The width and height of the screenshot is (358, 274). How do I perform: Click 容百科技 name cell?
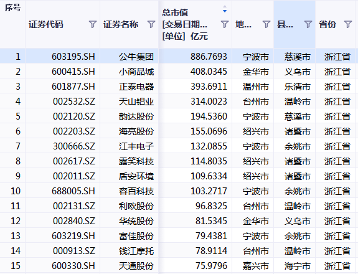pyautogui.click(x=136, y=191)
